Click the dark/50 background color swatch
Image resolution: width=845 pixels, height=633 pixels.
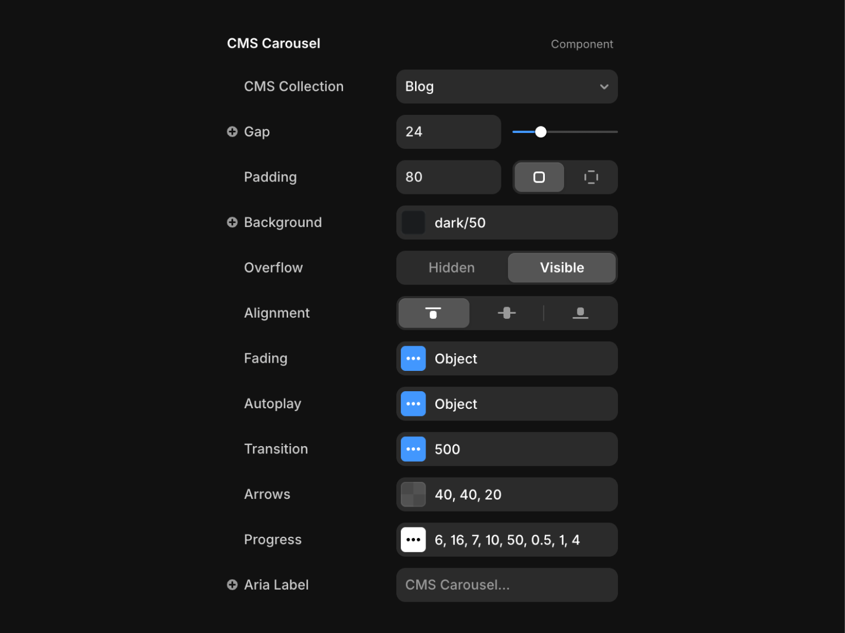[413, 223]
